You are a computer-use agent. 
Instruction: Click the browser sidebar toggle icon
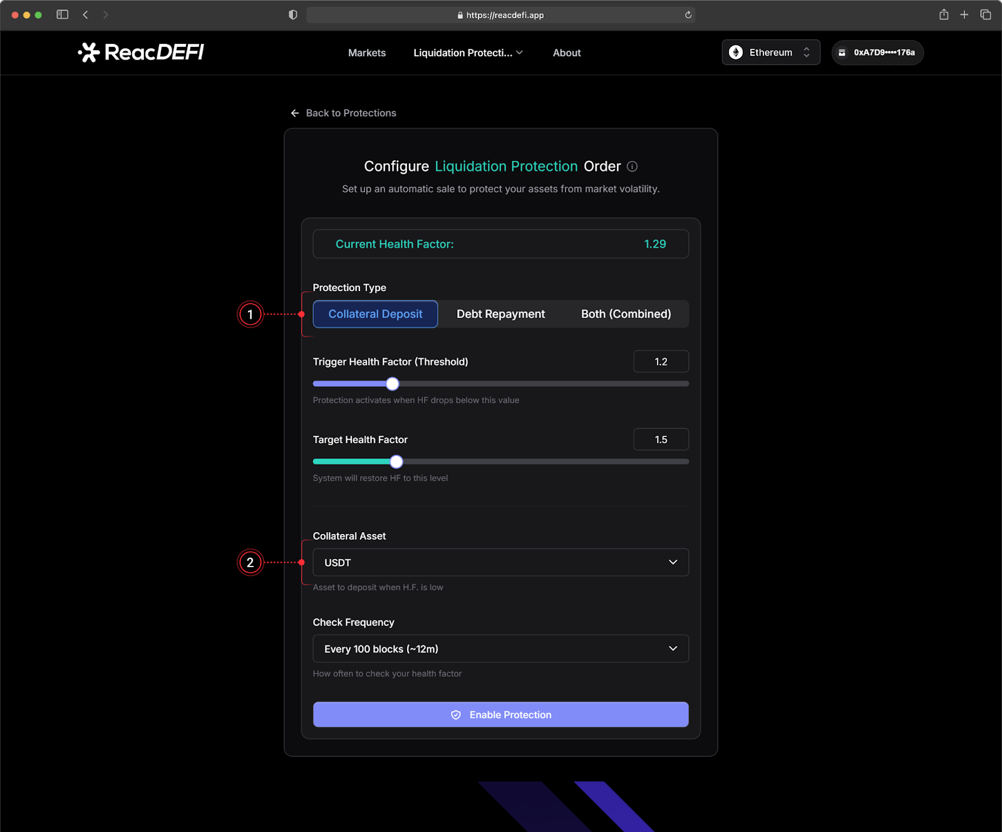click(63, 14)
